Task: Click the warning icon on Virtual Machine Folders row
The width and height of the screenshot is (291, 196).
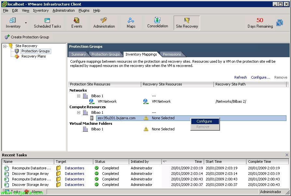Action: 146,129
